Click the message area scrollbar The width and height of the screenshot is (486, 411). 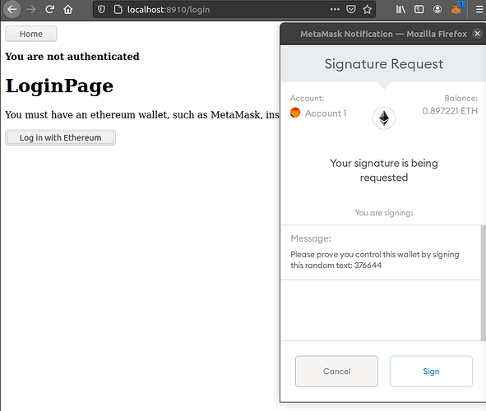[484, 283]
